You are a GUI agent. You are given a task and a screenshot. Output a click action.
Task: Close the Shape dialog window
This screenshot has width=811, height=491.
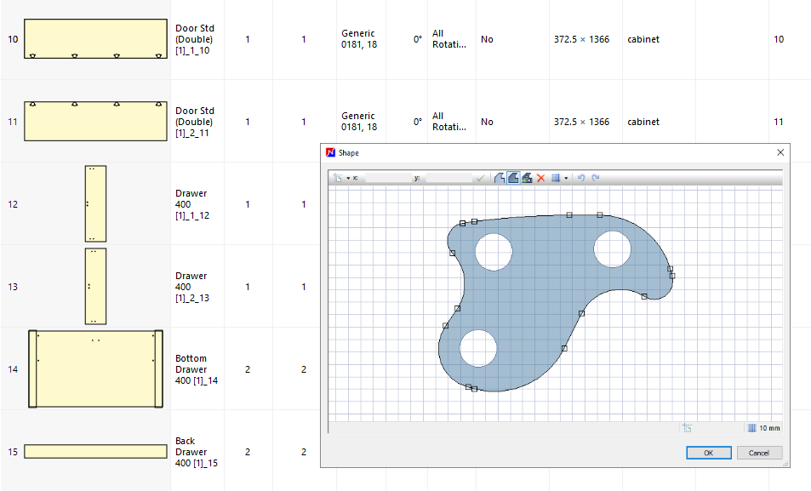coord(780,152)
